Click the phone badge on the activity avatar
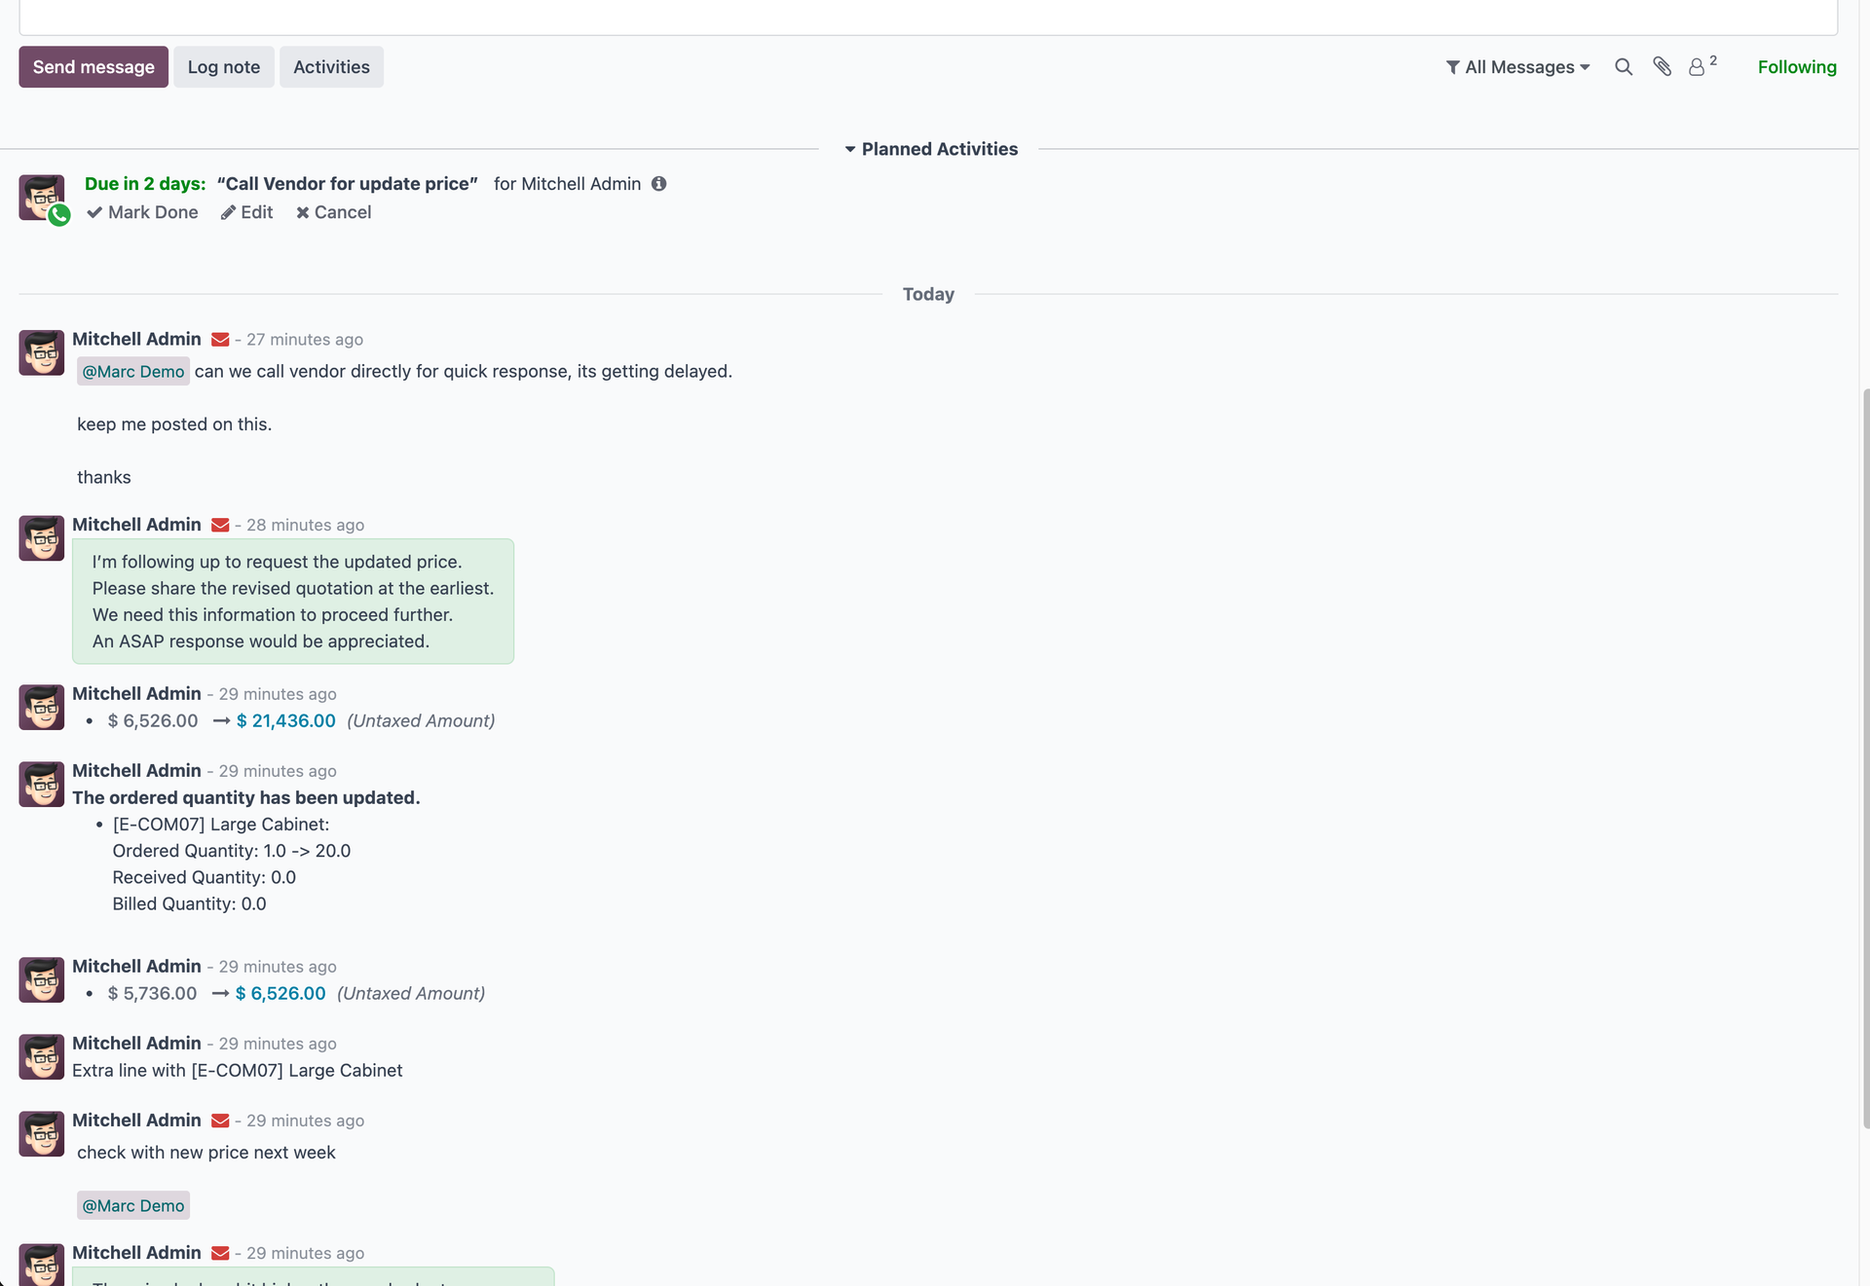Image resolution: width=1870 pixels, height=1286 pixels. pyautogui.click(x=59, y=216)
